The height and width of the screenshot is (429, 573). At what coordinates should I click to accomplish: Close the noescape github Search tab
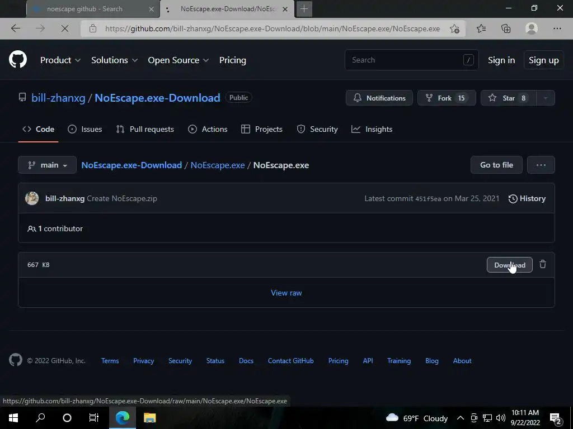coord(151,9)
